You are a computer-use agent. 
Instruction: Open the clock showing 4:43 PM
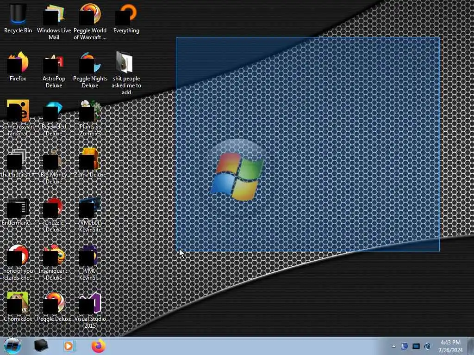451,346
